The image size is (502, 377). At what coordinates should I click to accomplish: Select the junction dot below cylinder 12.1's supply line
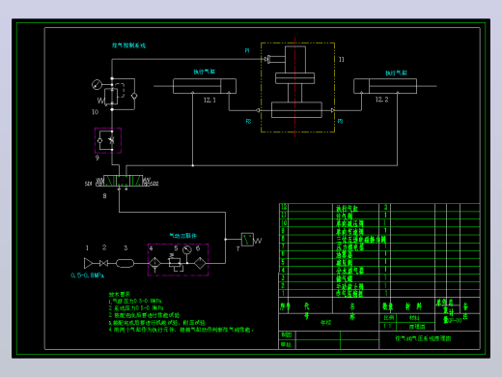pyautogui.click(x=193, y=165)
